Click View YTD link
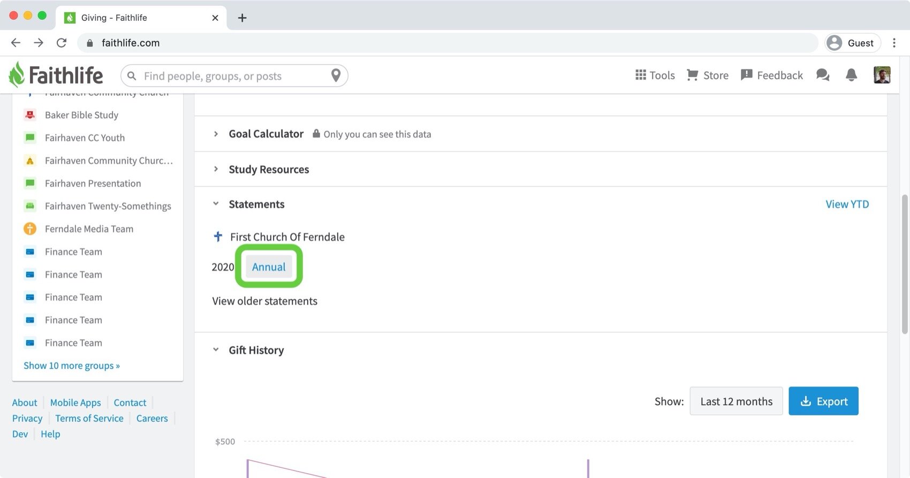The height and width of the screenshot is (478, 910). (847, 204)
